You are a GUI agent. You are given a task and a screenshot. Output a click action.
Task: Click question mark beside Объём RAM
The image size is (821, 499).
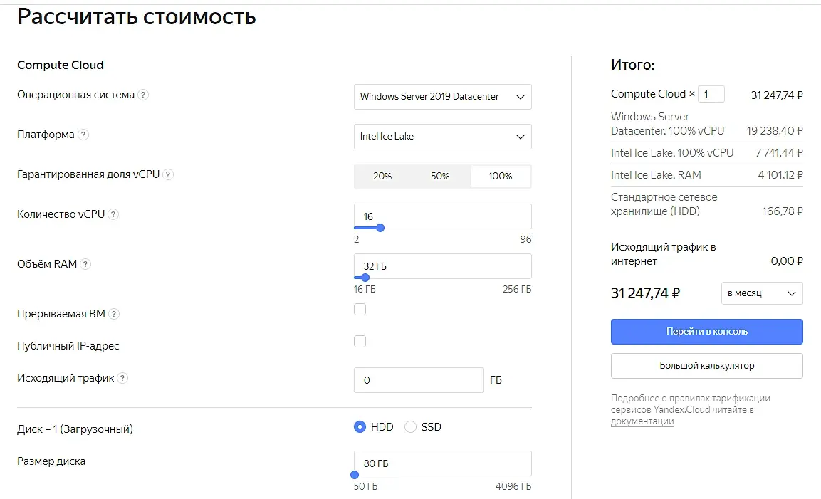point(85,264)
